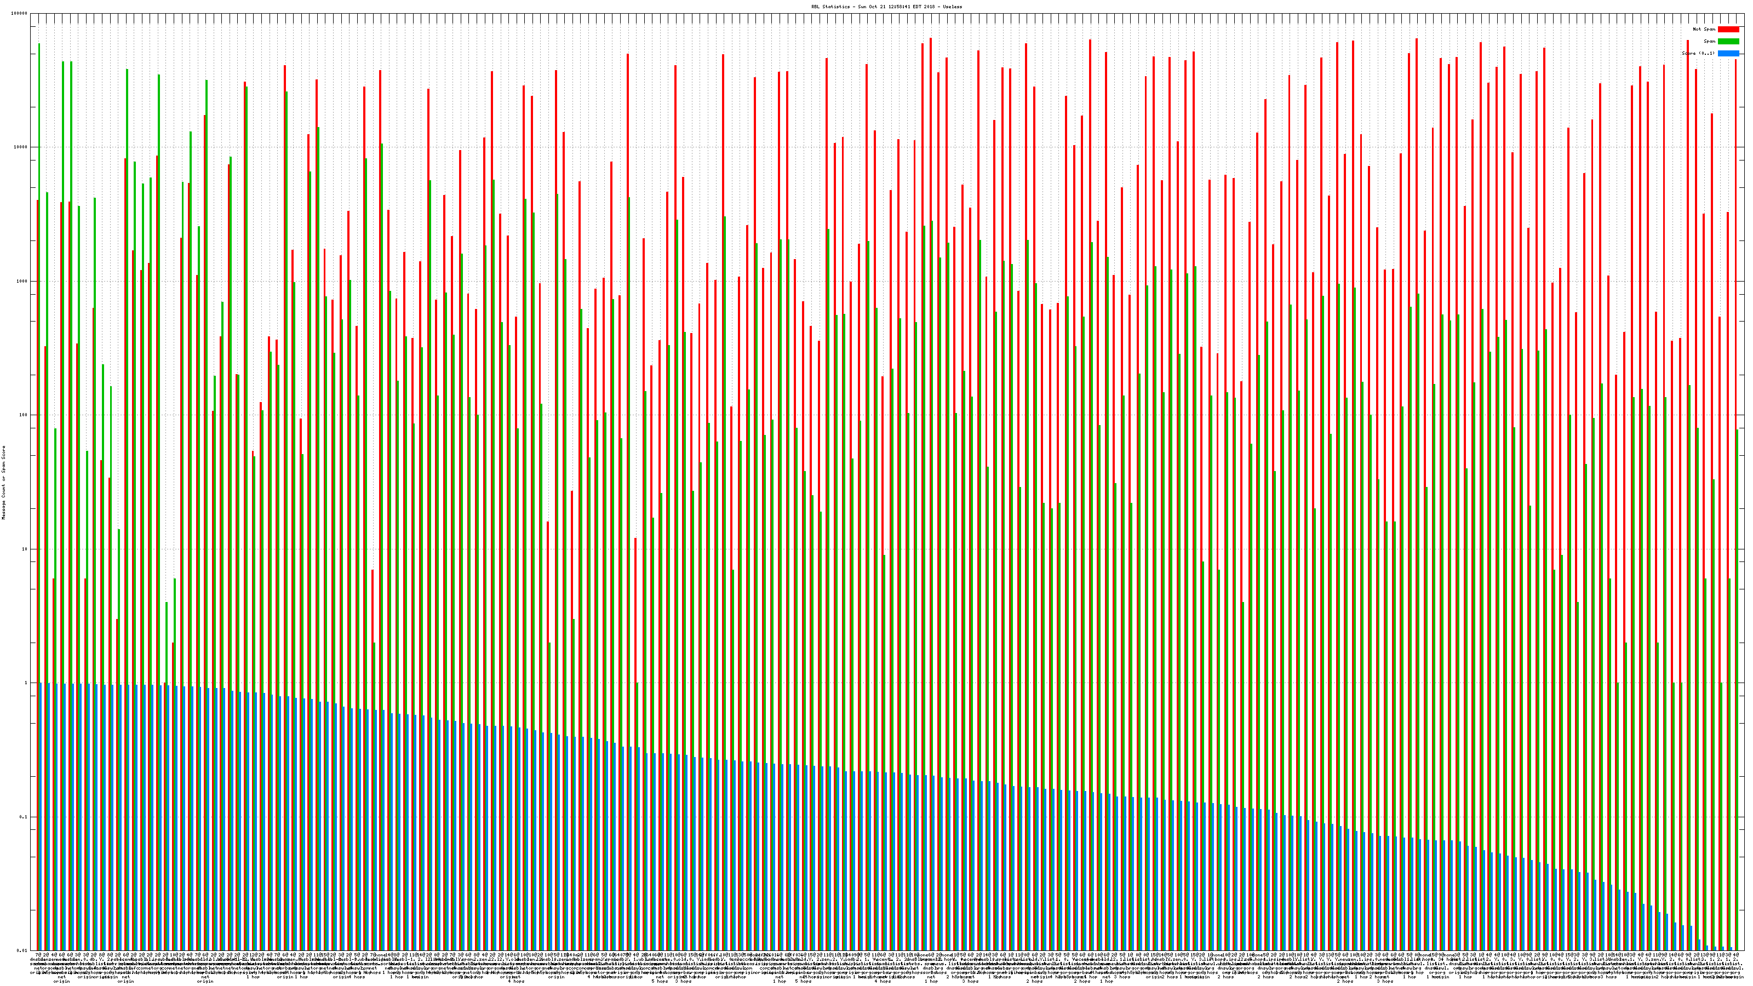Click the 'RBL Statistics' chart title

[831, 7]
